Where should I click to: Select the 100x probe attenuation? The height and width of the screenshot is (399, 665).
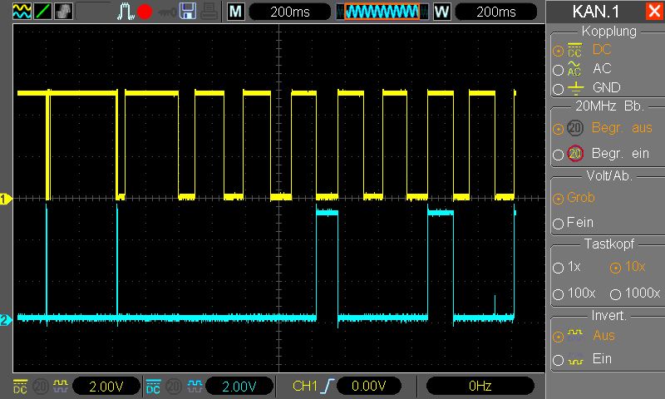558,294
